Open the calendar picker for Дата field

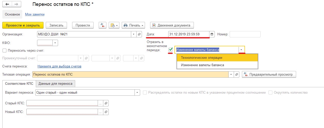[212, 34]
